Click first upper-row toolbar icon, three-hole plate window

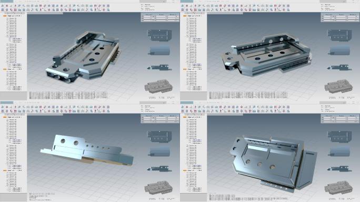tap(183, 6)
